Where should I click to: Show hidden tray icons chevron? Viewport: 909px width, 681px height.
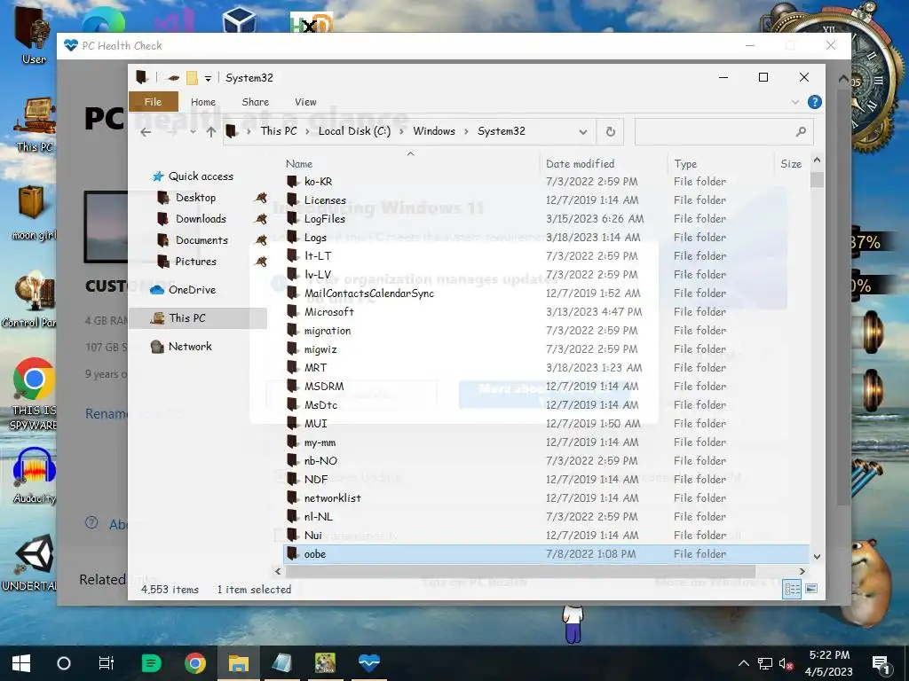(x=744, y=663)
